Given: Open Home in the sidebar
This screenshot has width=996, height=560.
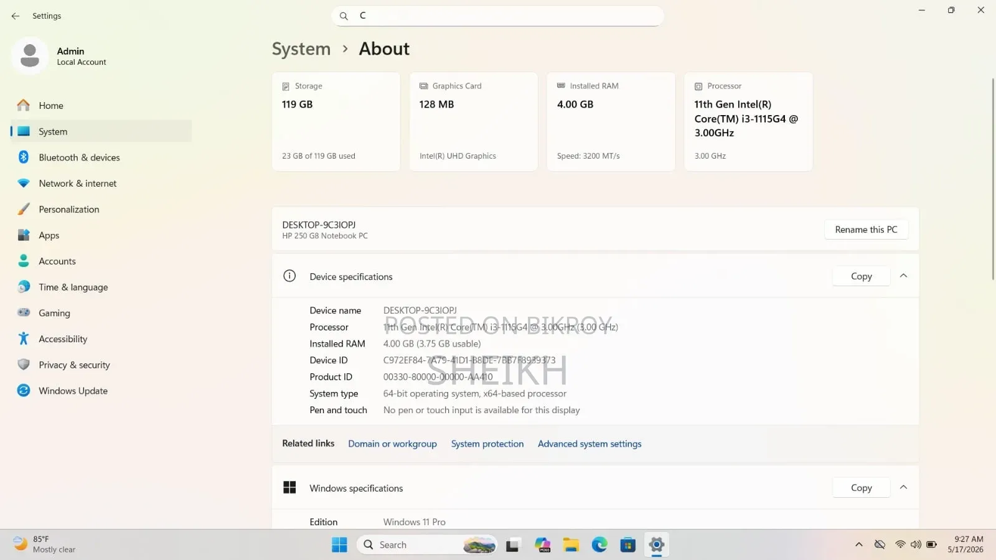Looking at the screenshot, I should click(101, 106).
